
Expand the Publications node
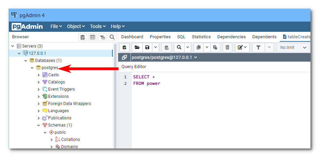pos(39,118)
